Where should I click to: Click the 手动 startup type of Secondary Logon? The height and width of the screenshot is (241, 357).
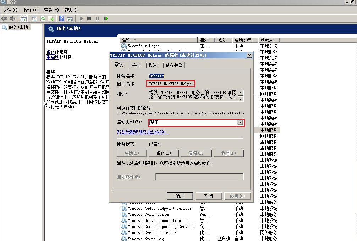pos(238,46)
